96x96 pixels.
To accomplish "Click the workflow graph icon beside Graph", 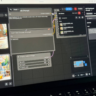I will click(11, 10).
